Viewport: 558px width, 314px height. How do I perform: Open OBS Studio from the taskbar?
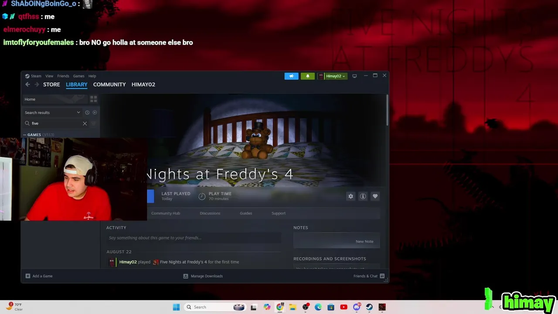(x=306, y=307)
